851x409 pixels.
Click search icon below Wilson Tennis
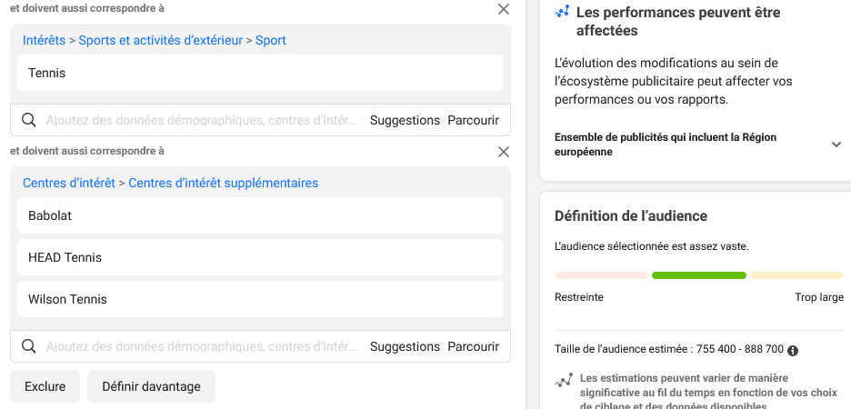point(29,346)
